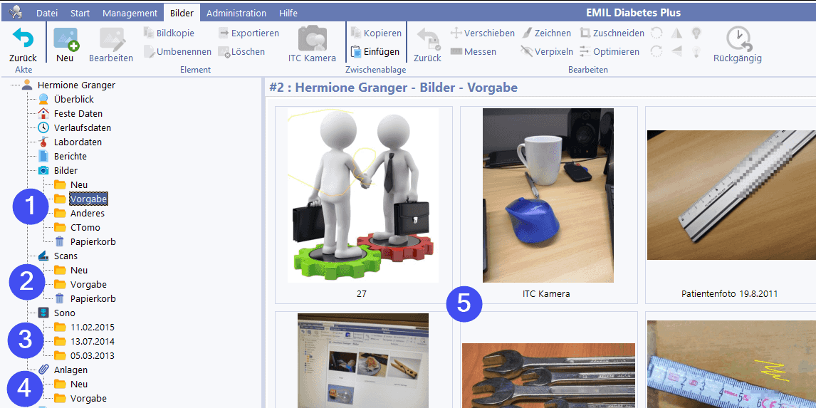Select the ITC Kamera image thumbnail

[548, 196]
